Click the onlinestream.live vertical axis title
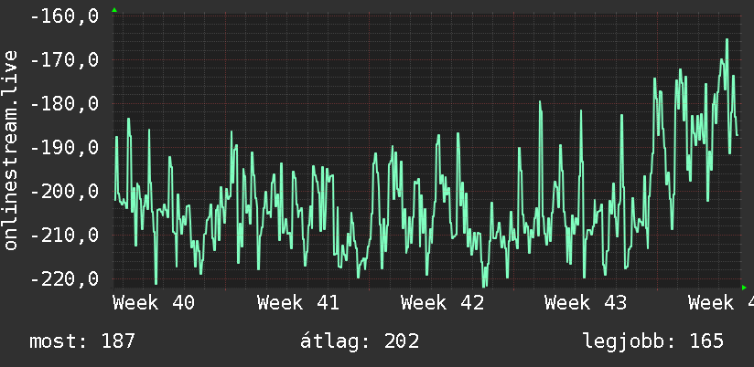This screenshot has height=367, width=754. [10, 150]
